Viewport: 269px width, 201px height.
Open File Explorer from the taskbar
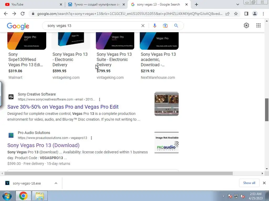(x=40, y=196)
